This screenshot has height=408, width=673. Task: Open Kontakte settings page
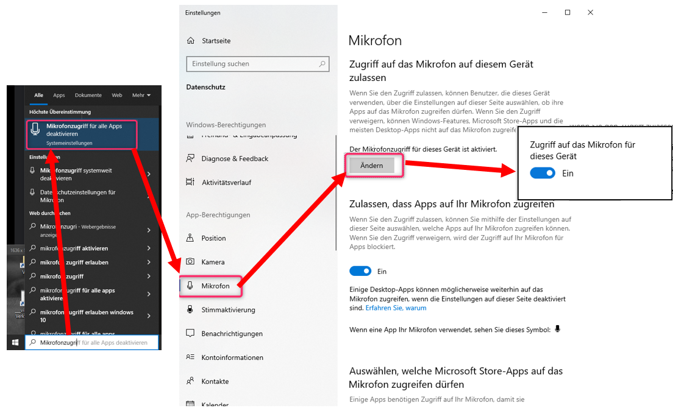click(215, 381)
